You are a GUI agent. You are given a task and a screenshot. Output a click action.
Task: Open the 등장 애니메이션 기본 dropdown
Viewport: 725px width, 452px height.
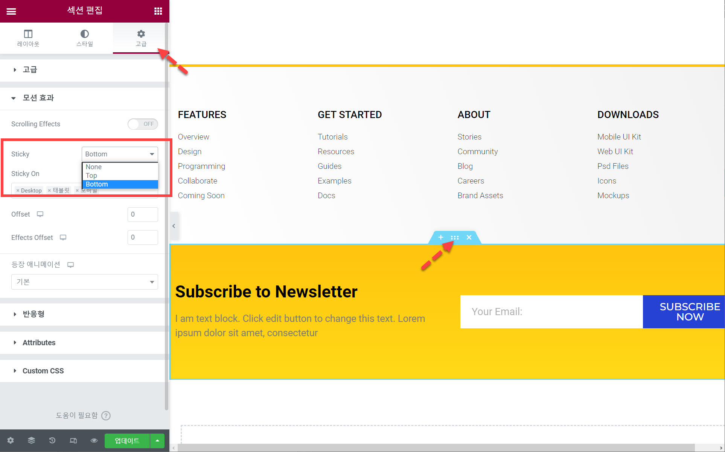tap(85, 282)
